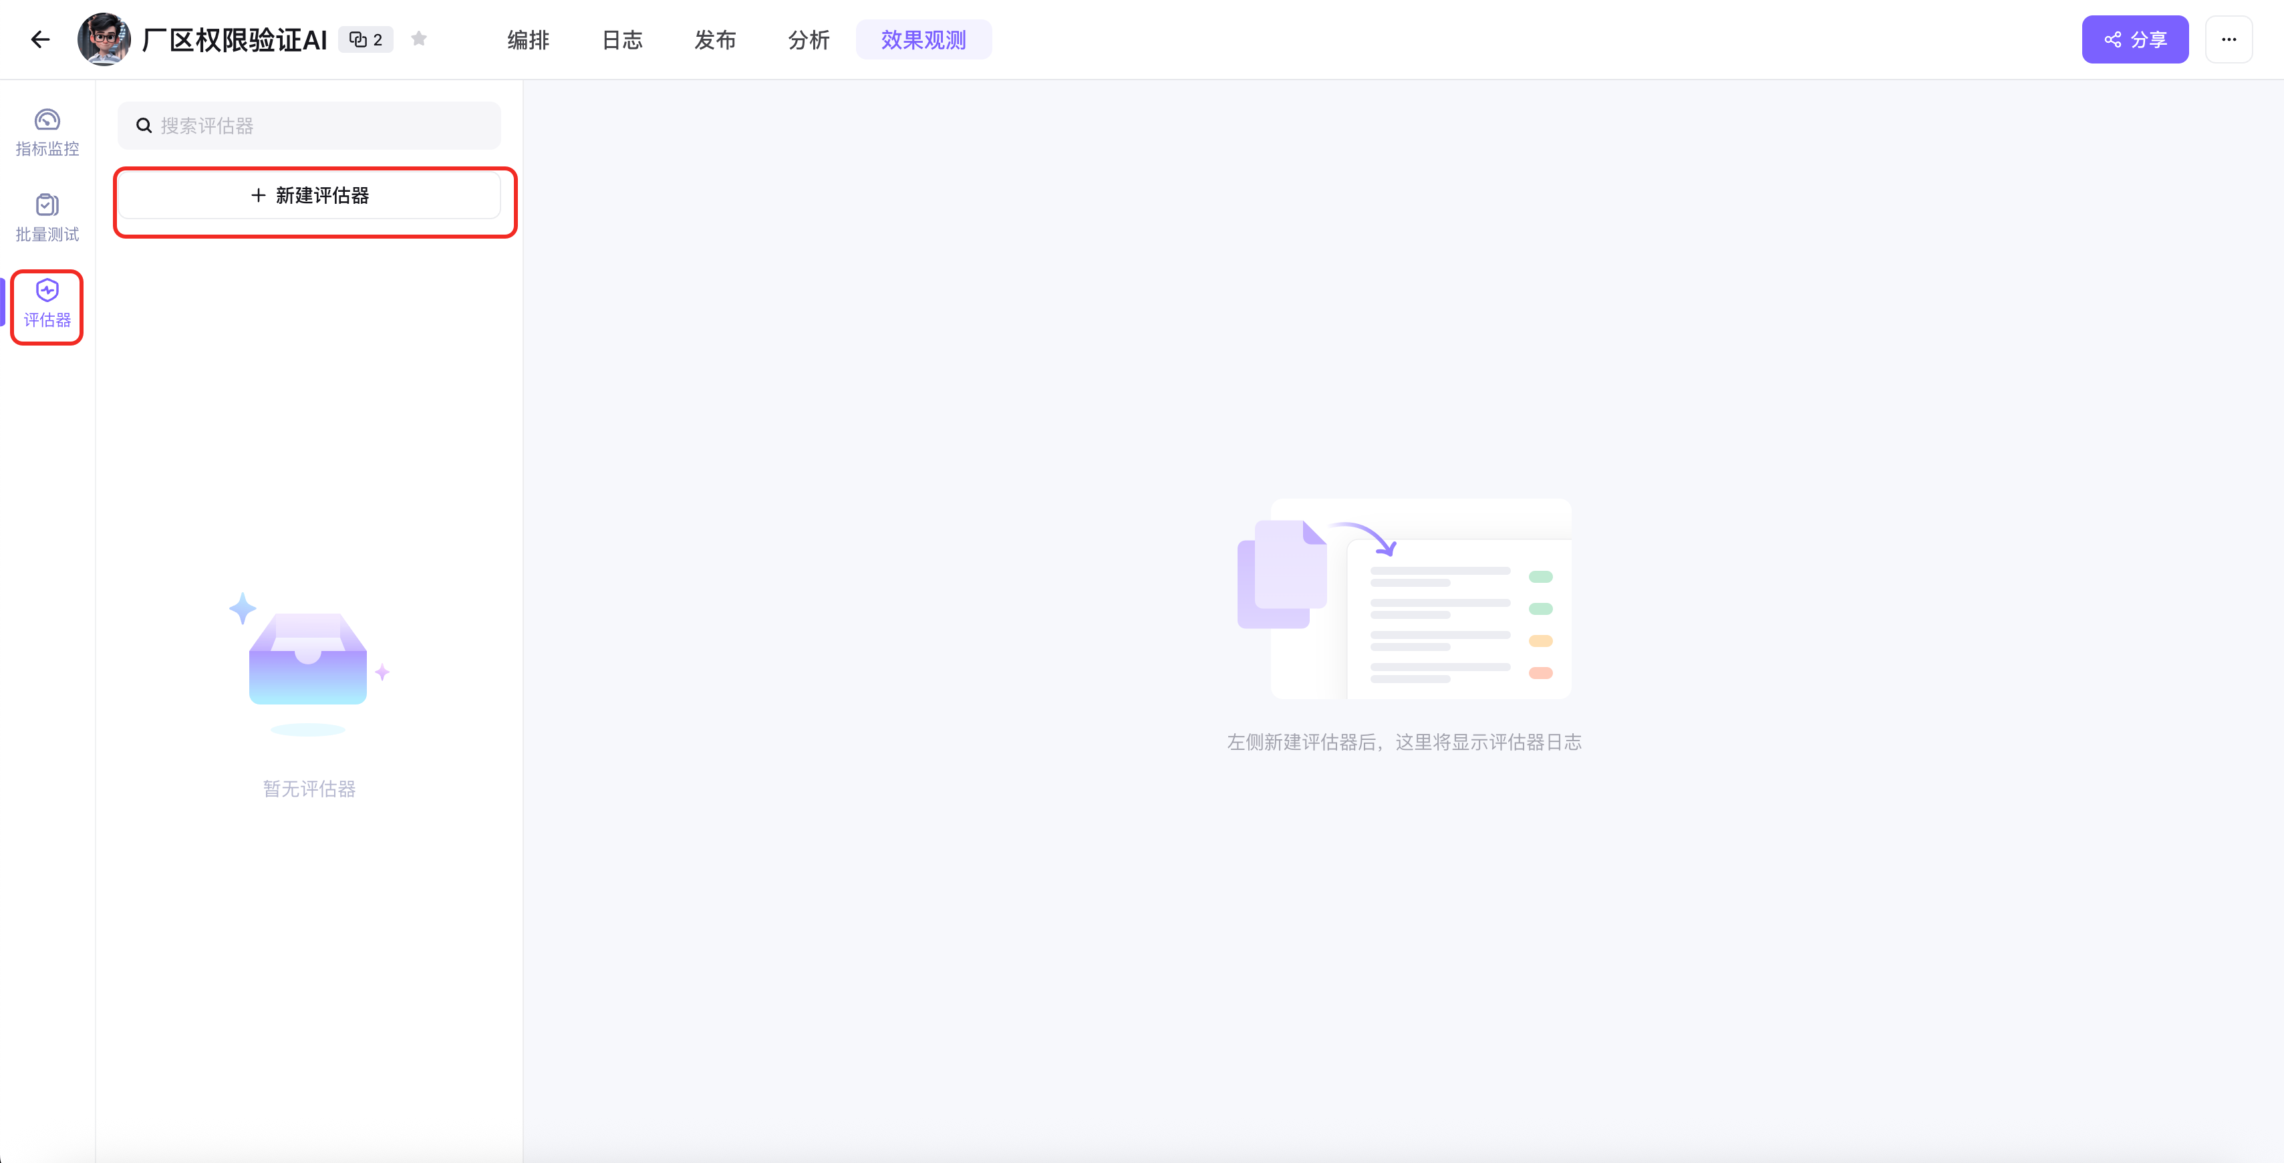Go to the 发布 tab
The width and height of the screenshot is (2284, 1163).
pyautogui.click(x=714, y=40)
